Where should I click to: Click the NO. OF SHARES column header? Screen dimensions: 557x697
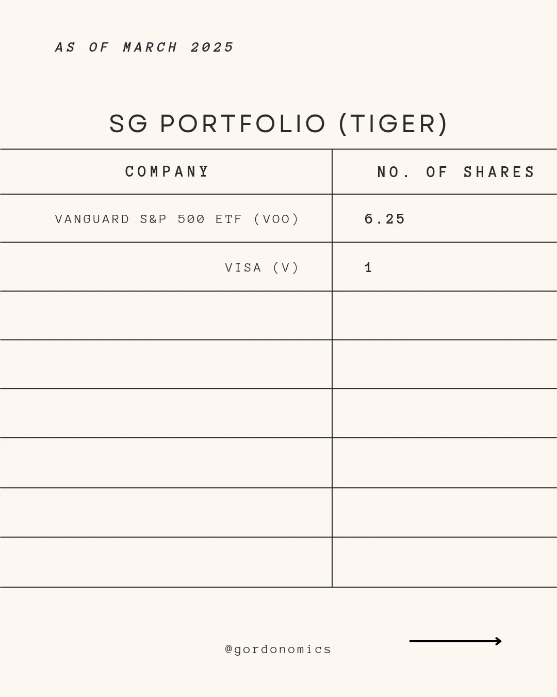[456, 172]
